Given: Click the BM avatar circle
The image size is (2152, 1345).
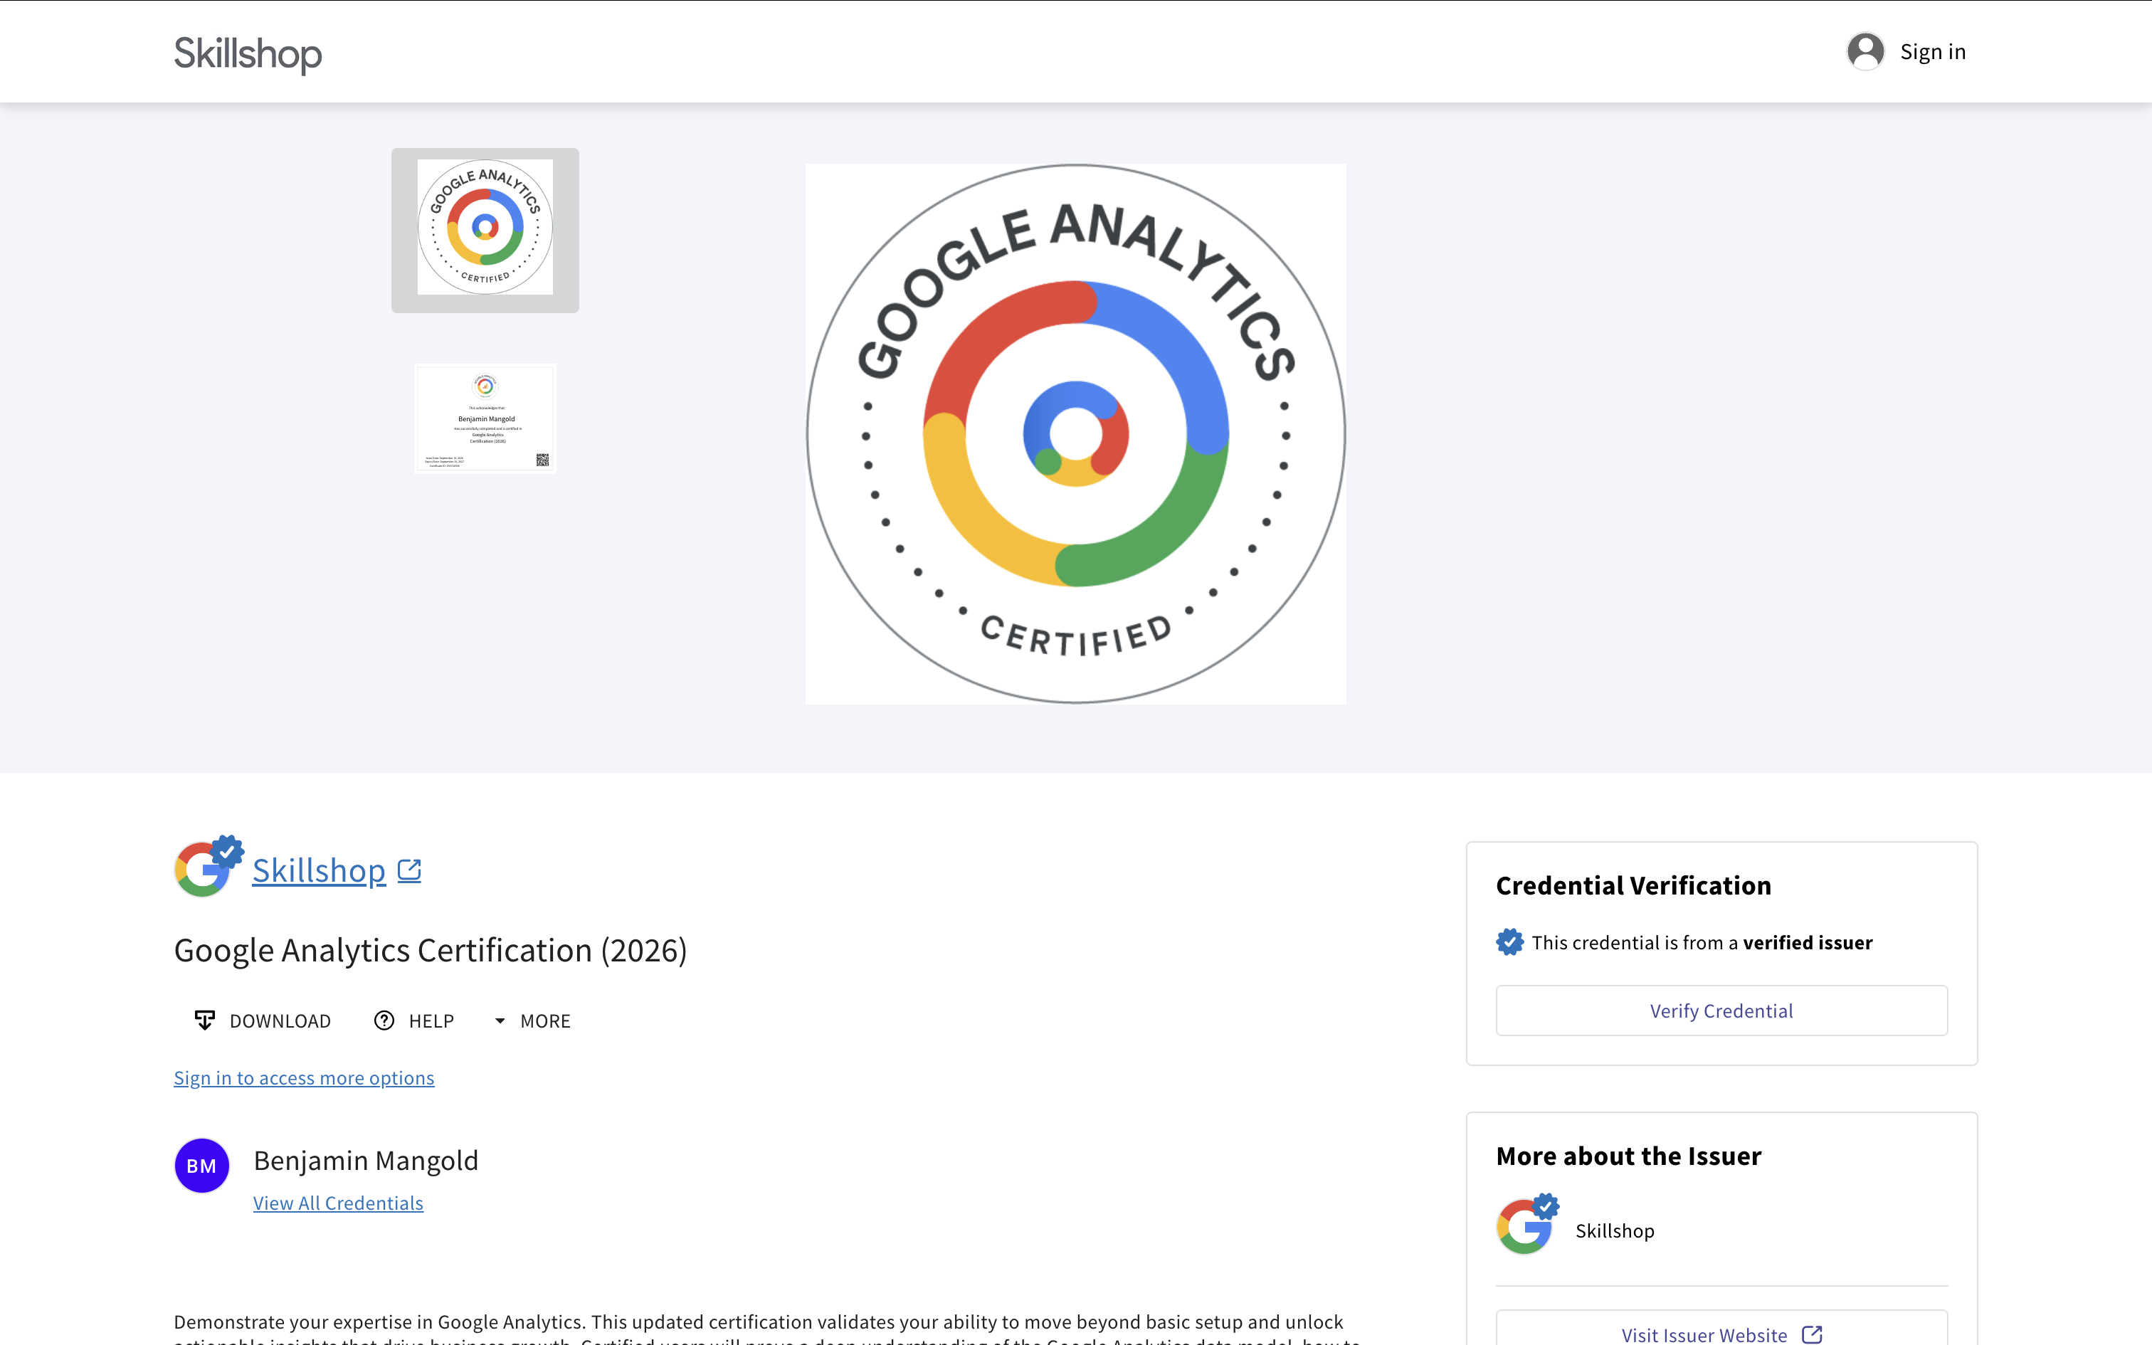Looking at the screenshot, I should [x=202, y=1166].
